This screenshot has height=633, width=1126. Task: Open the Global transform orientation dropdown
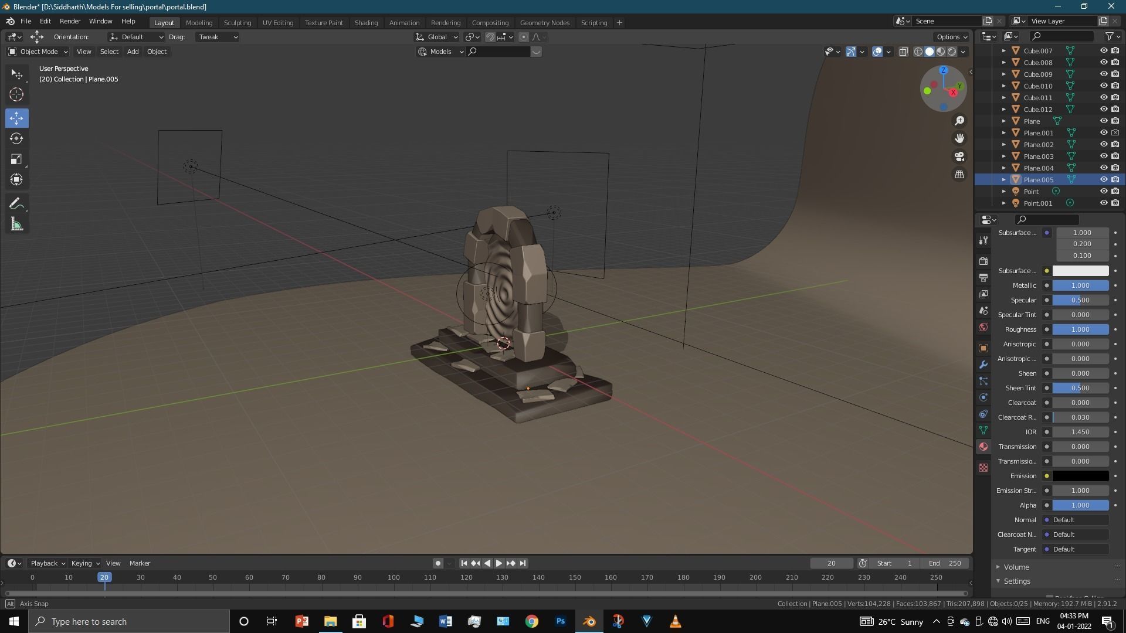pos(437,37)
